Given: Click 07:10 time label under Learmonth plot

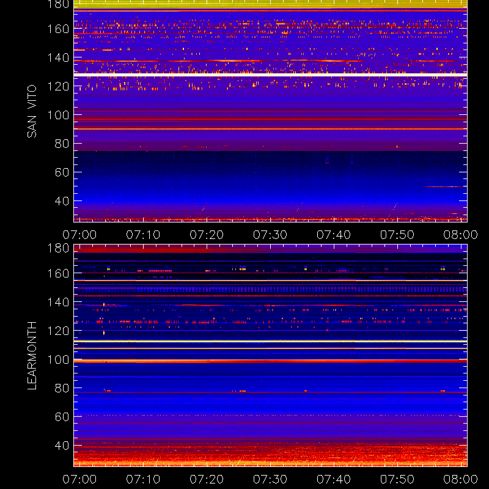Looking at the screenshot, I should 143,479.
